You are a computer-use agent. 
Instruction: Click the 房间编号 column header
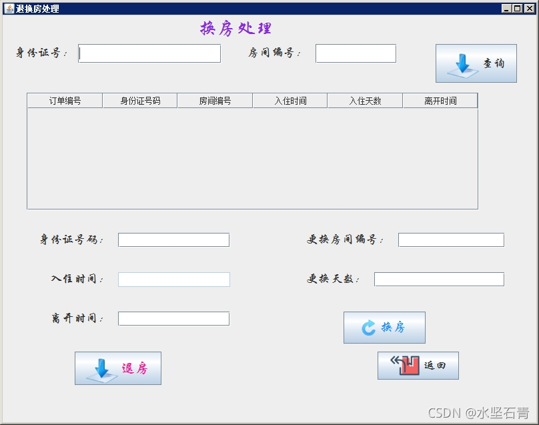pos(215,101)
